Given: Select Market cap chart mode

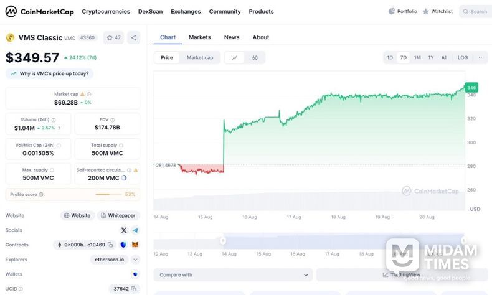Looking at the screenshot, I should 200,58.
